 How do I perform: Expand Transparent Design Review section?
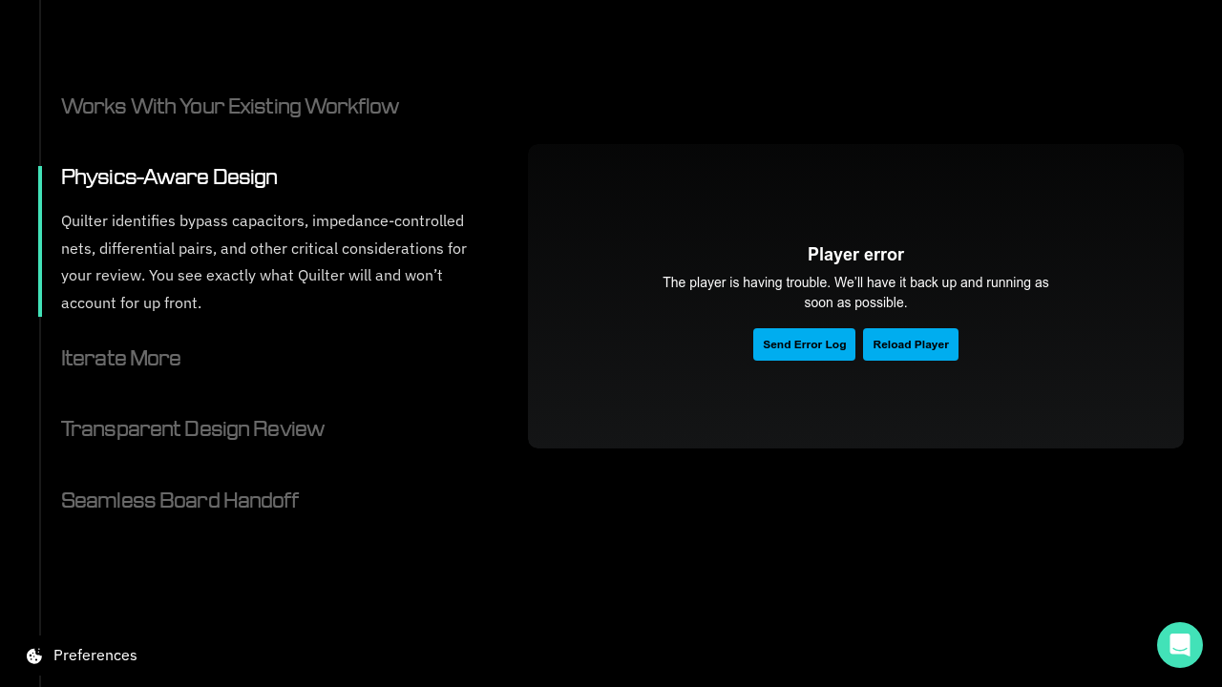(x=192, y=428)
